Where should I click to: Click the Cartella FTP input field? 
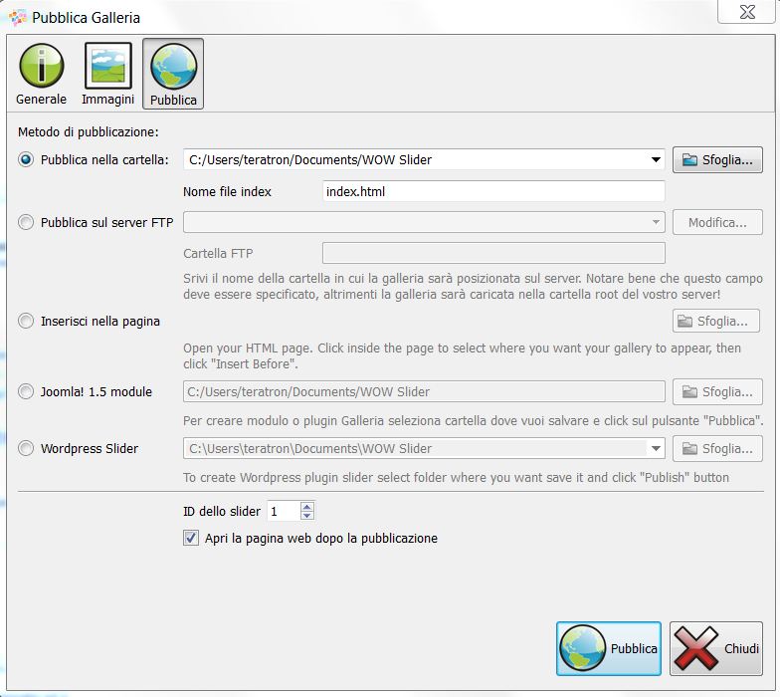(x=493, y=253)
